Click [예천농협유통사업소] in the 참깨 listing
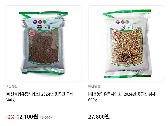This screenshot has height=126, width=168. coord(105,94)
